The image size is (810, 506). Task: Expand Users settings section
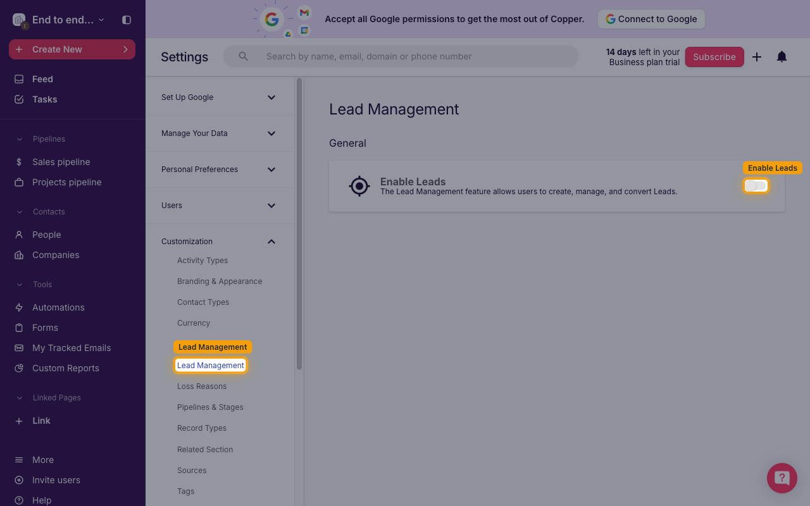[x=220, y=206]
